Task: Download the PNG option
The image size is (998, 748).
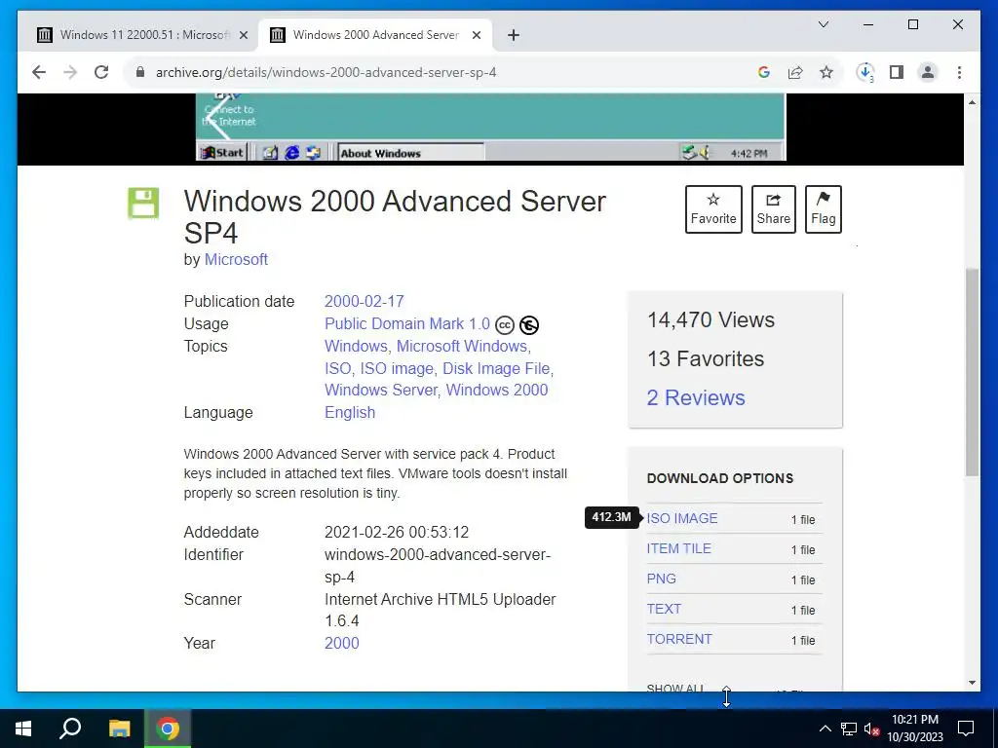Action: coord(662,579)
